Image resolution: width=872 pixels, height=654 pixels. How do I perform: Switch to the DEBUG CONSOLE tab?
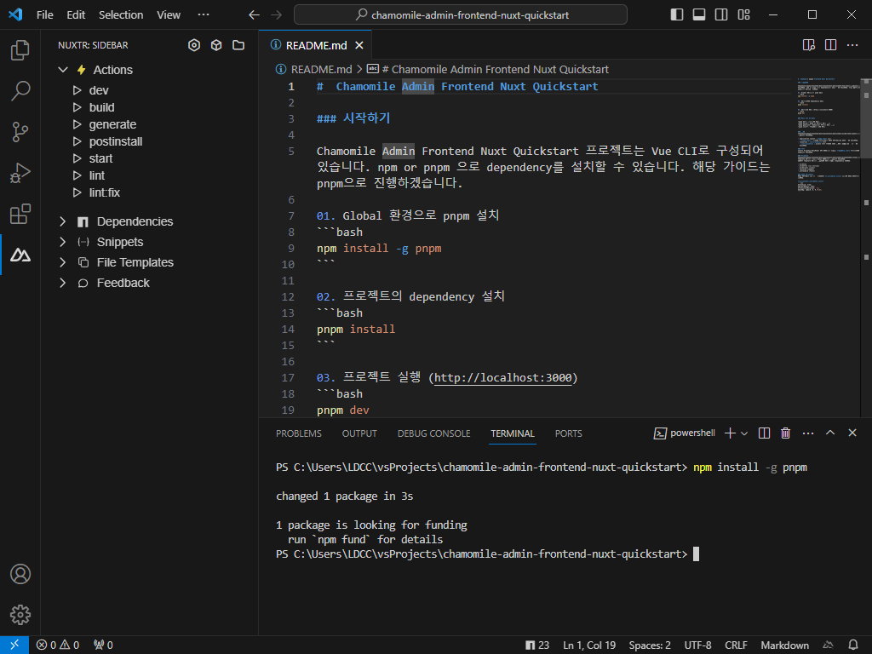[433, 433]
